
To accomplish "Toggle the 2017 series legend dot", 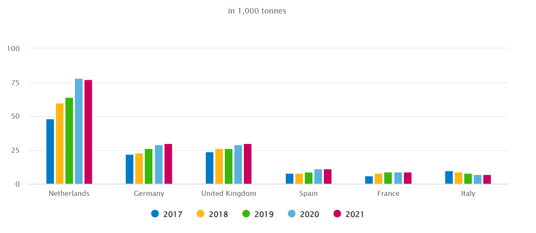I will (155, 214).
